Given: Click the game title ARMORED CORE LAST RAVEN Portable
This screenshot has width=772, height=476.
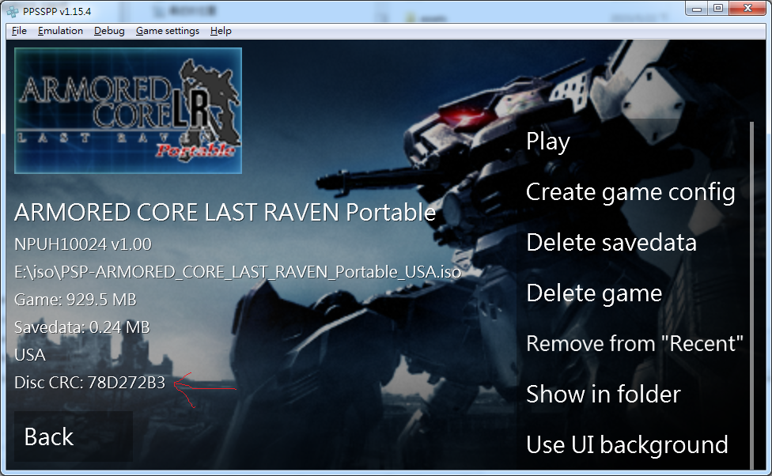Looking at the screenshot, I should [x=224, y=213].
